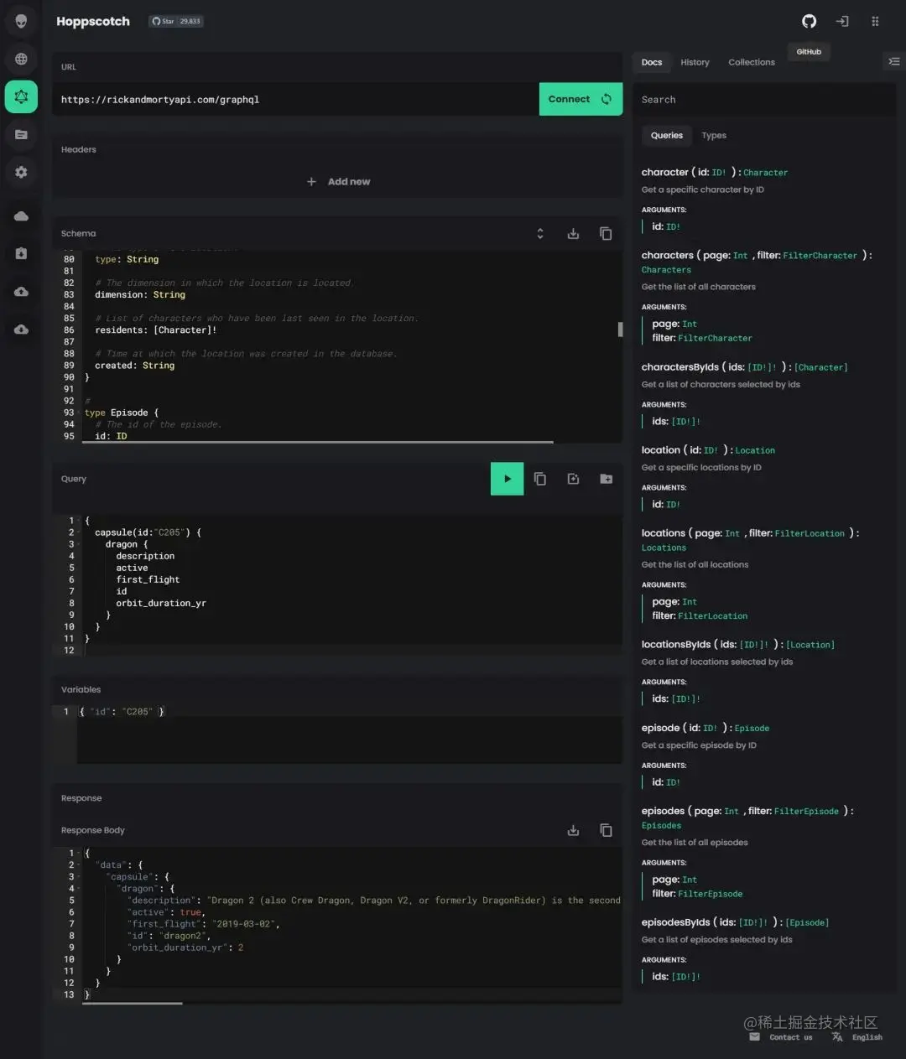Open FilterLocation type in locations signature

point(810,533)
